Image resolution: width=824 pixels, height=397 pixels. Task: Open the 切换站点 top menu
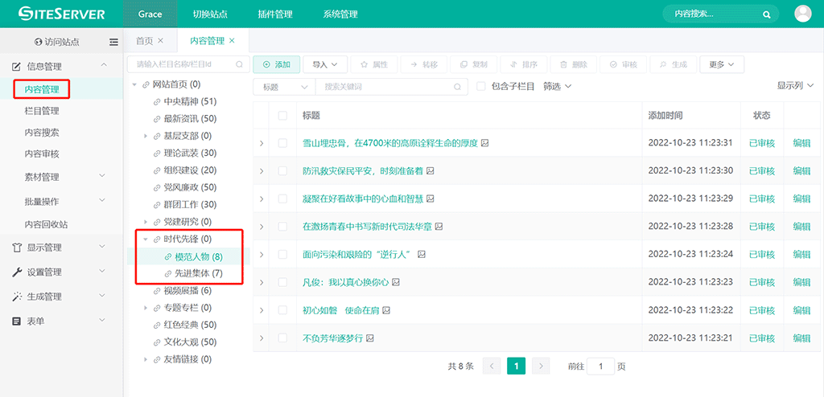[x=210, y=14]
